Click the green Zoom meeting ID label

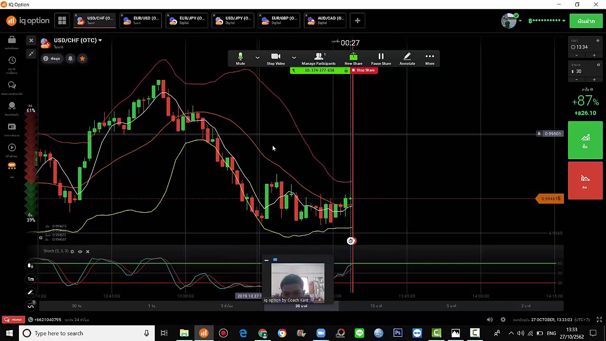[x=320, y=71]
